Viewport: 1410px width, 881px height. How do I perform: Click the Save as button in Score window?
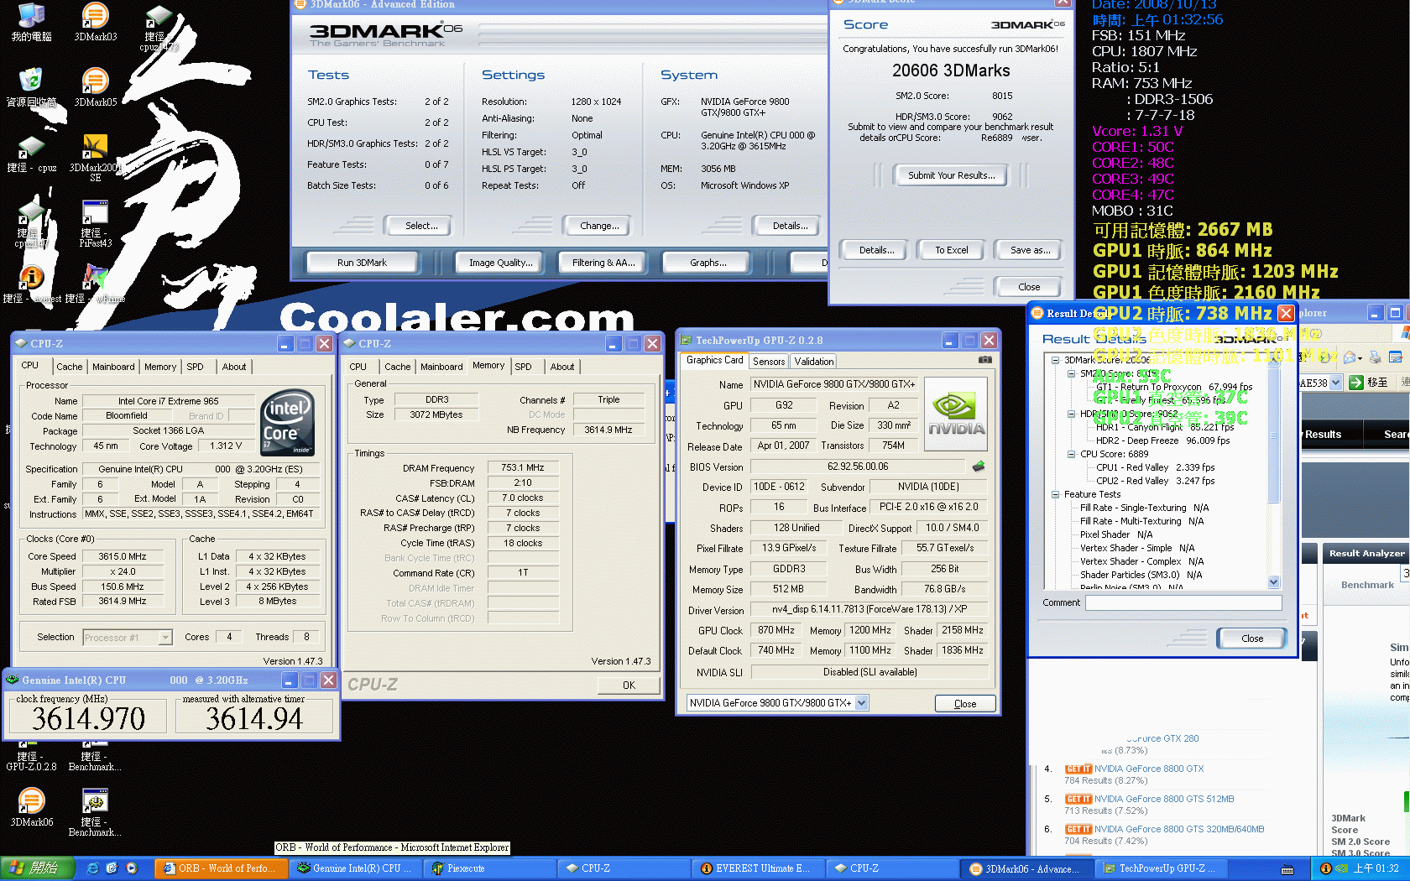pos(1030,250)
